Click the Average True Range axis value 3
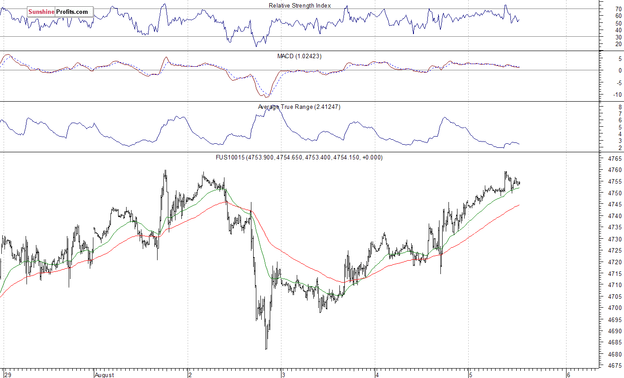This screenshot has width=624, height=378. pyautogui.click(x=620, y=141)
